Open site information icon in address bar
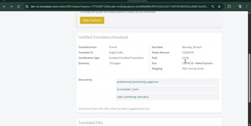The width and height of the screenshot is (251, 126). pos(27,6)
